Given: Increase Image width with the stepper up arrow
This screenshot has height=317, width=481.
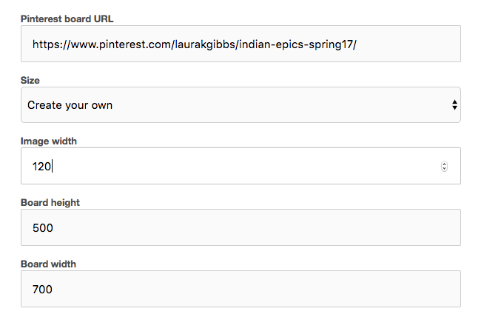Looking at the screenshot, I should 444,164.
